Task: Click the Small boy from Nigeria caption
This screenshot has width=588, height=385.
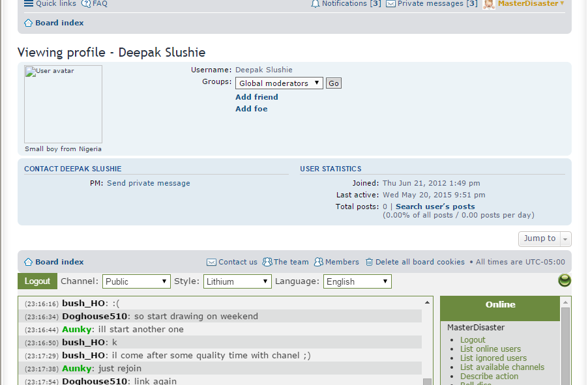Action: [63, 149]
